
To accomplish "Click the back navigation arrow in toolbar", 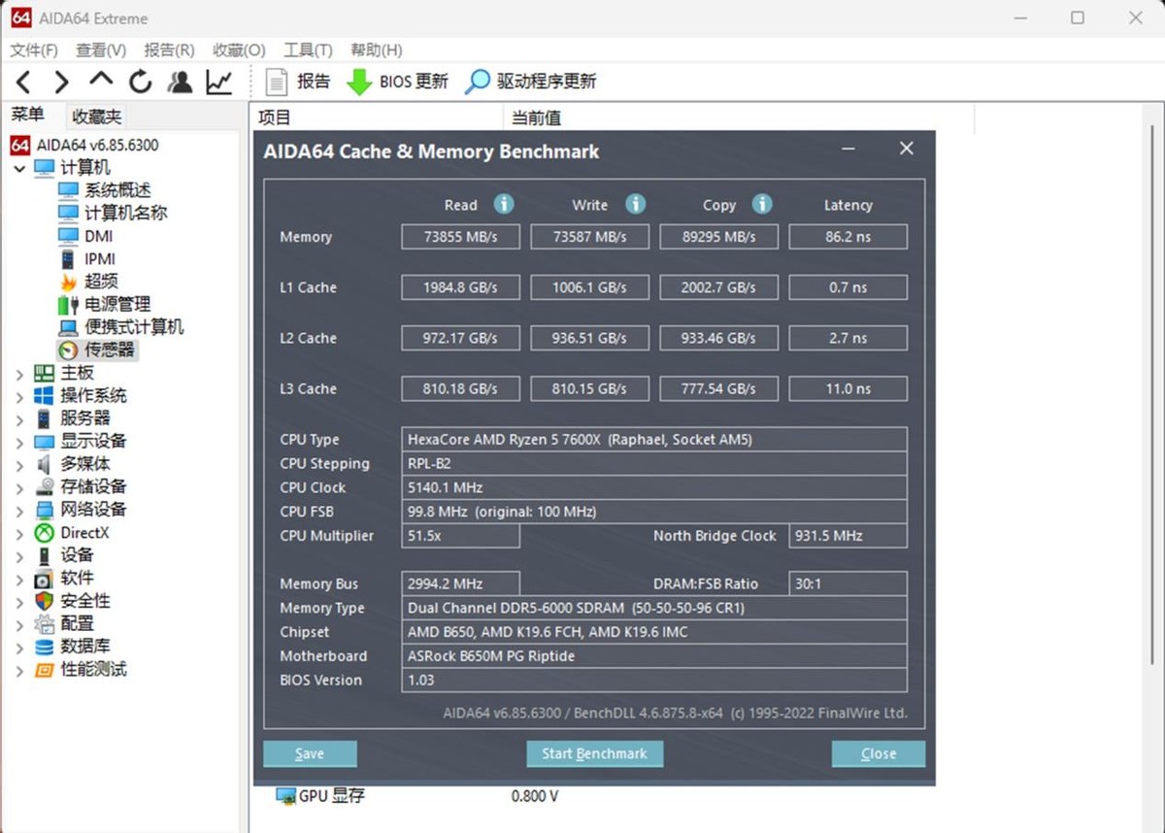I will [23, 82].
